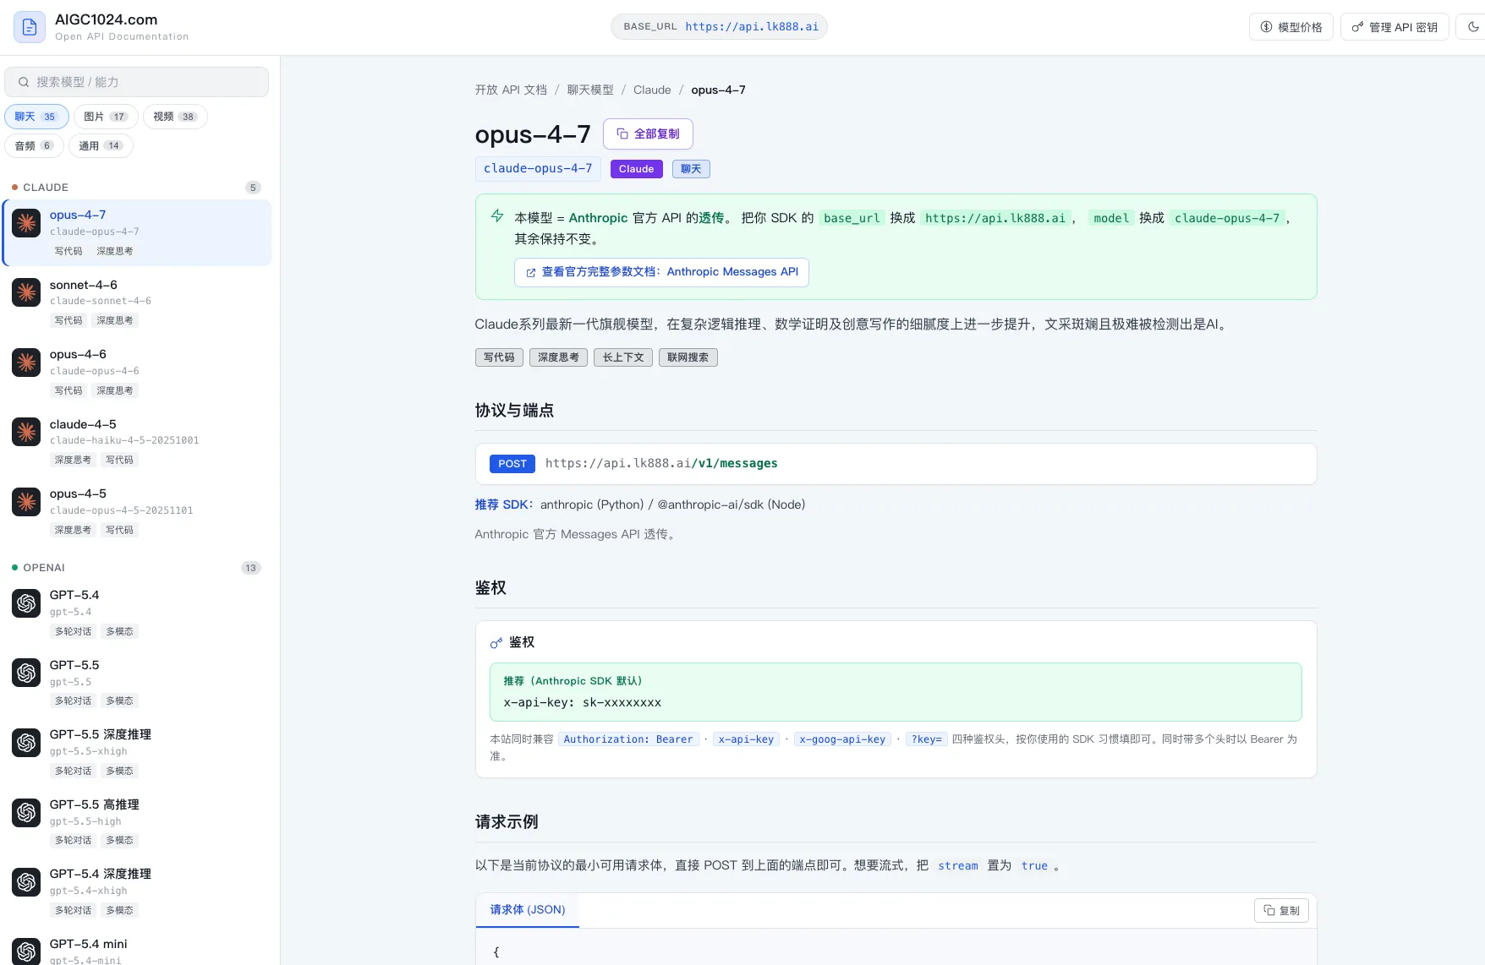Collapse the CLAUDE group header
The width and height of the screenshot is (1485, 965).
coord(136,188)
